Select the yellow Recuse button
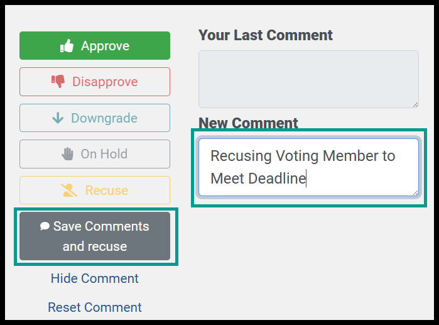The height and width of the screenshot is (325, 439). pos(95,190)
